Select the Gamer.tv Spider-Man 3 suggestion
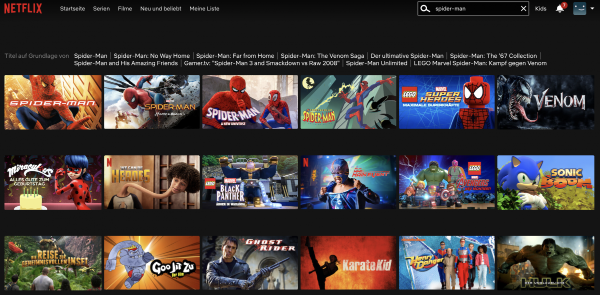Image resolution: width=600 pixels, height=295 pixels. 262,63
